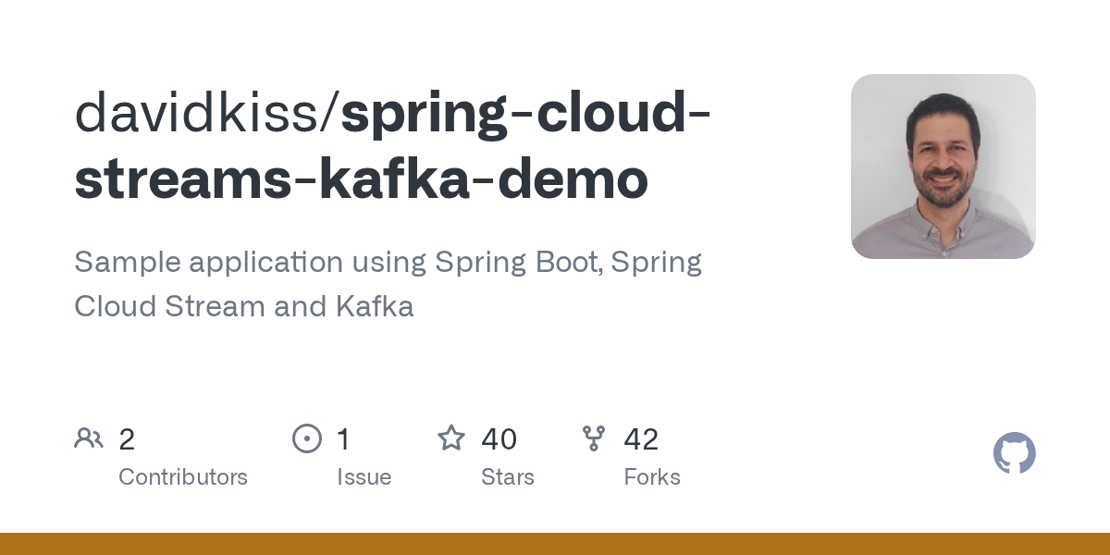Click the description text starting "Sample application"

tap(388, 284)
